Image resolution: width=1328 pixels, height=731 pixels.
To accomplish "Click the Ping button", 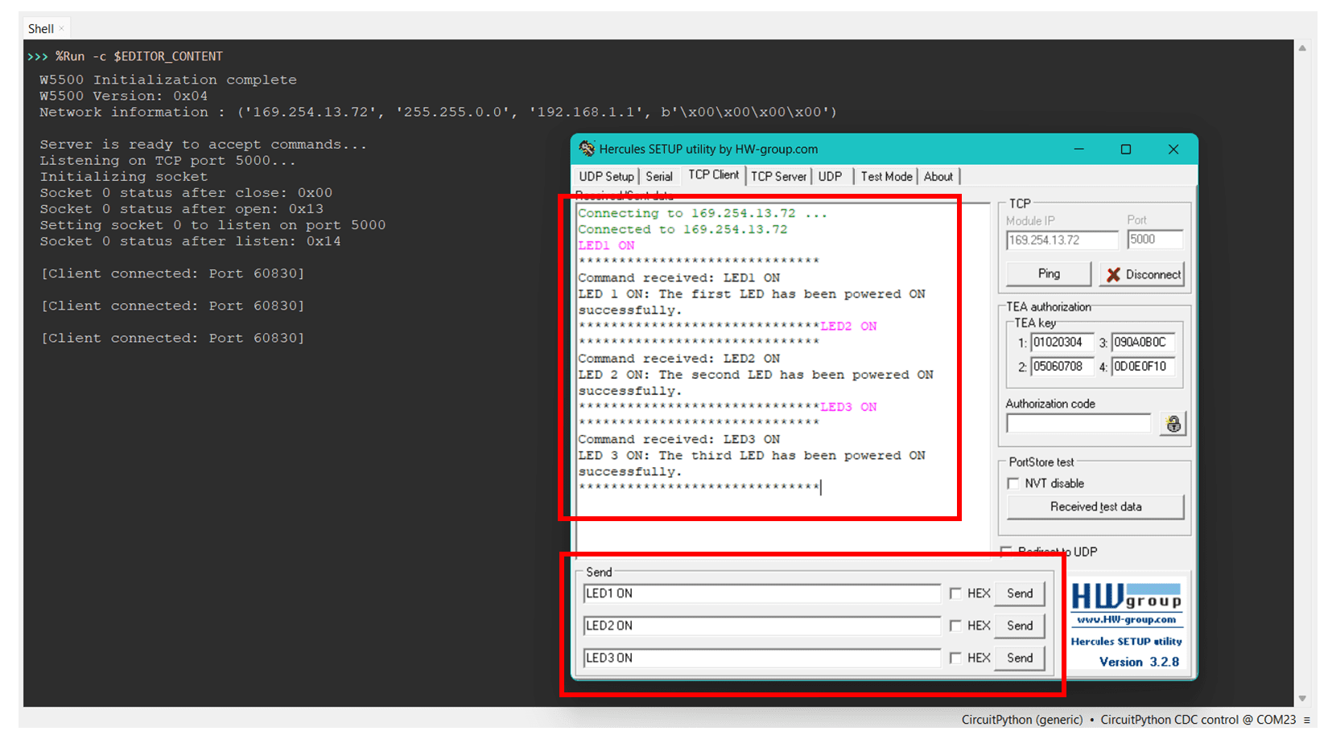I will pos(1048,274).
